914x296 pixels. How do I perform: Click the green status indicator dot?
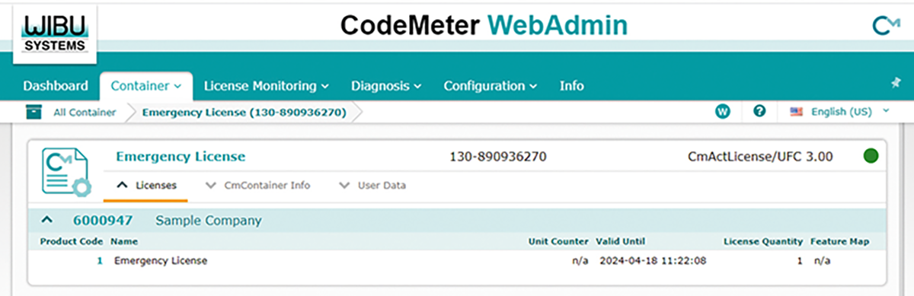(871, 157)
